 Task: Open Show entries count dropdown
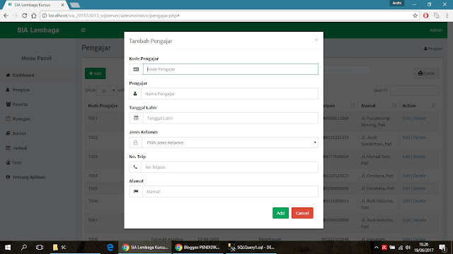click(x=107, y=90)
